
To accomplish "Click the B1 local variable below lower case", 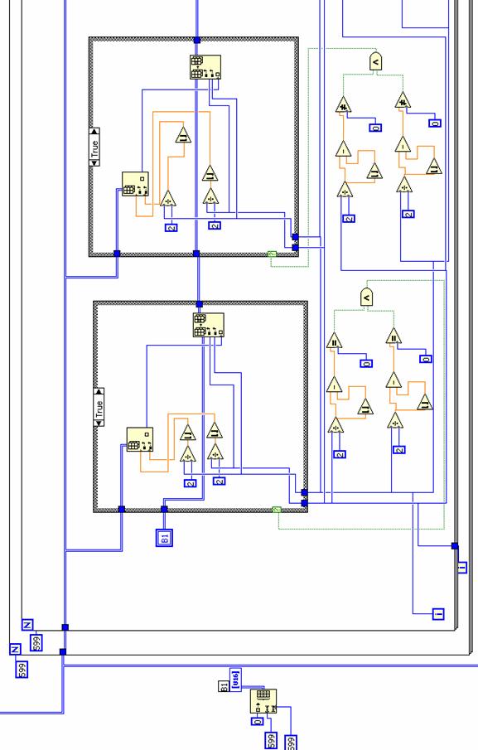I will (x=164, y=537).
